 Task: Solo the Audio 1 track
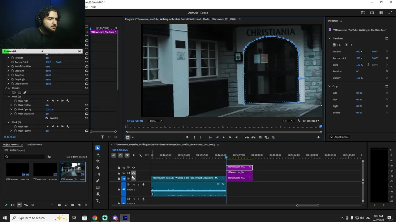tap(139, 185)
